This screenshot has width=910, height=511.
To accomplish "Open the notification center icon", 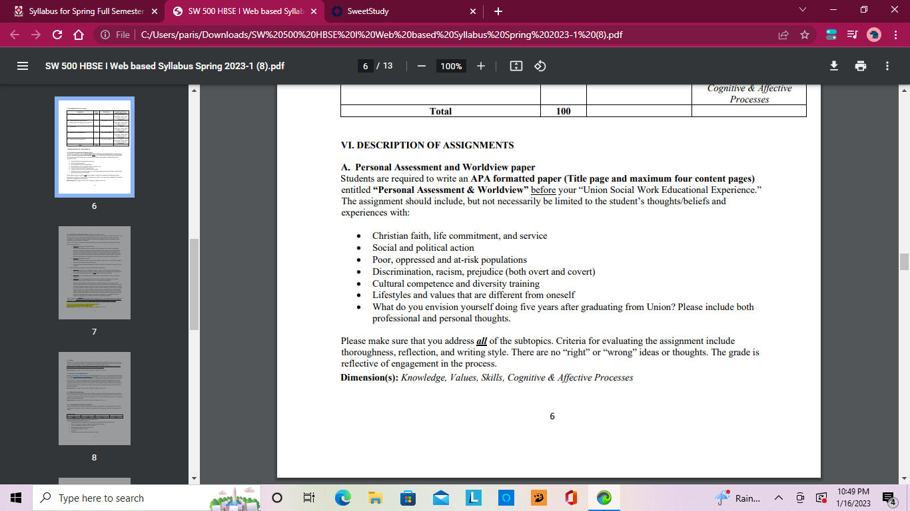I will [889, 498].
